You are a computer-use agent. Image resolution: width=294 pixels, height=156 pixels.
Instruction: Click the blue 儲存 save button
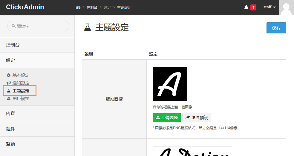click(276, 28)
